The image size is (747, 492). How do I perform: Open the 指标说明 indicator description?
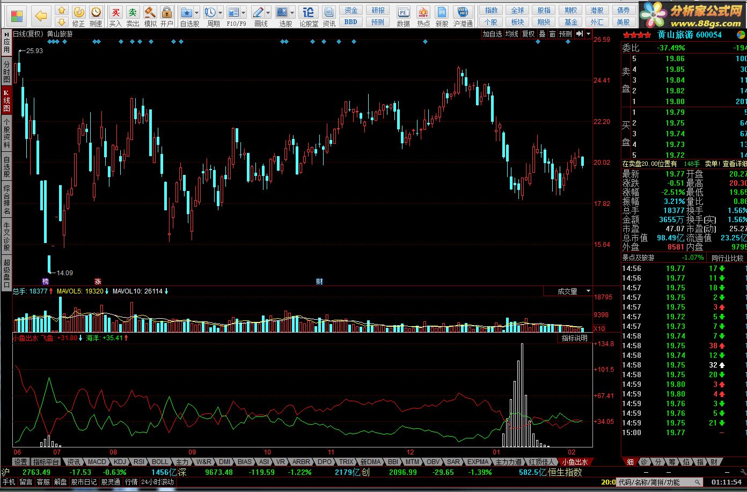[x=575, y=338]
